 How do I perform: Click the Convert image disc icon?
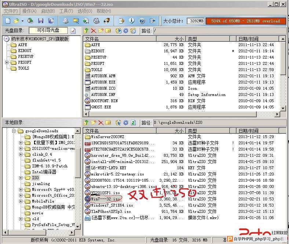pos(86,21)
